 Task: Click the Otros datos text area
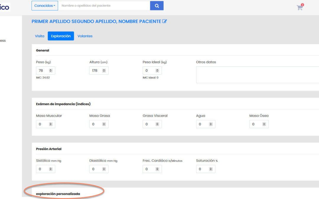[257, 75]
